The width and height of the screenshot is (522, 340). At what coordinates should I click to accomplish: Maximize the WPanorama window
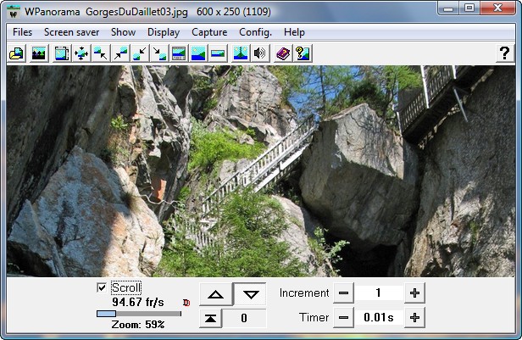[x=469, y=8]
